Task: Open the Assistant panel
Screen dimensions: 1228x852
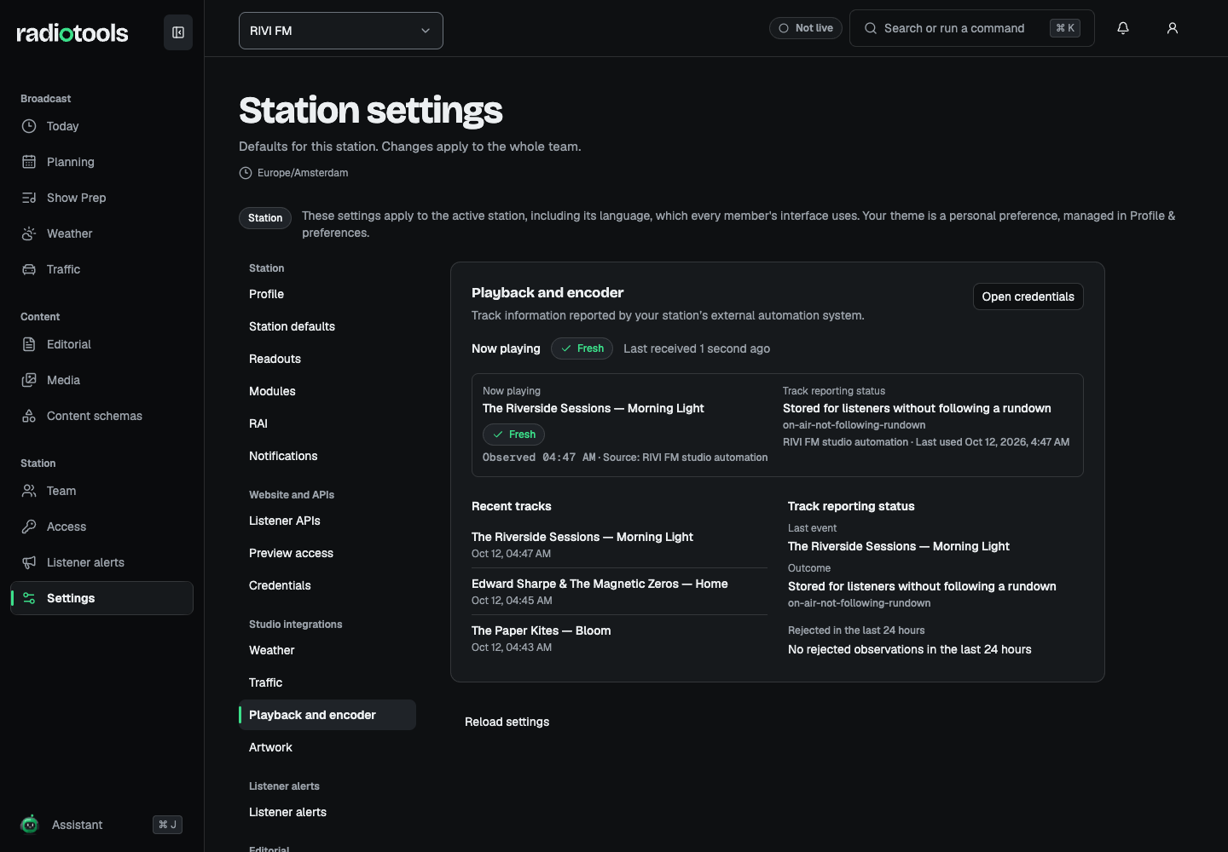Action: (102, 824)
